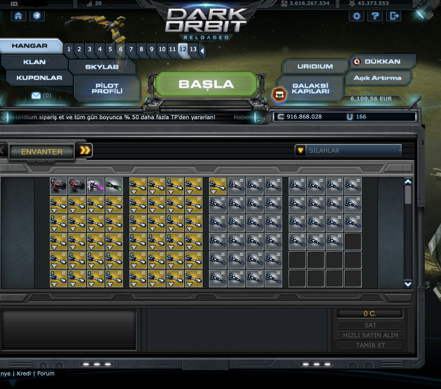The height and width of the screenshot is (389, 441).
Task: Open the HANGAR tab
Action: (31, 46)
